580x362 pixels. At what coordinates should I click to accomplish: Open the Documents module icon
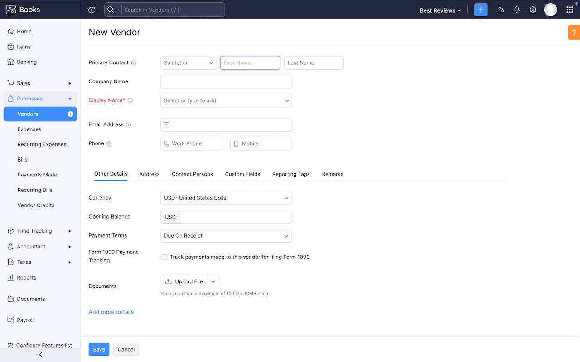[10, 299]
